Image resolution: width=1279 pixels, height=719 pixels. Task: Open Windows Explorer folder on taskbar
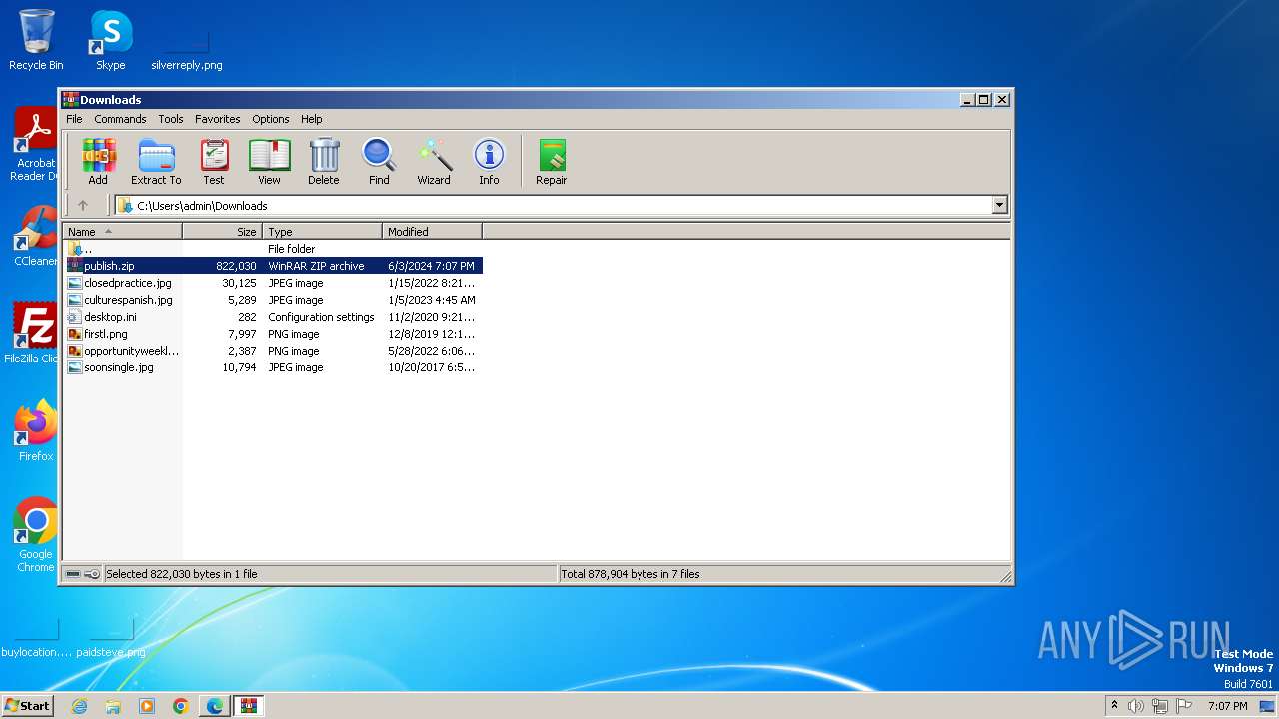[x=113, y=706]
